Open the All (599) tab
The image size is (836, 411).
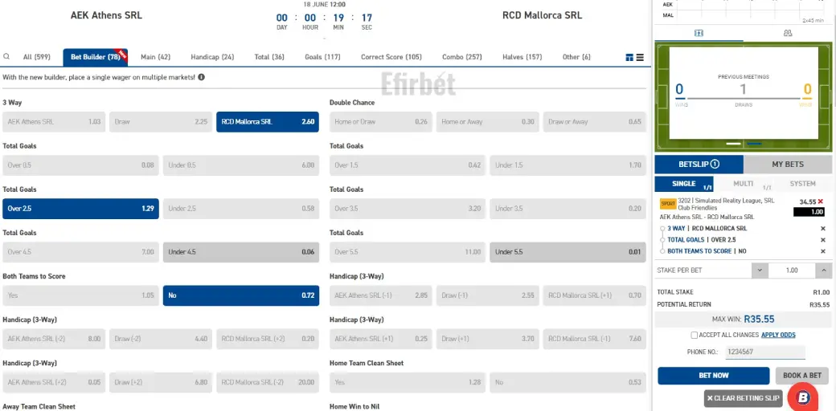point(37,57)
